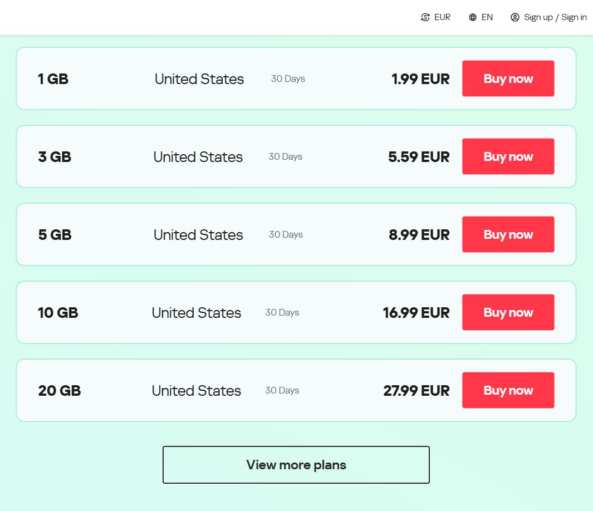Click the 3 GB plan title

[x=55, y=157]
